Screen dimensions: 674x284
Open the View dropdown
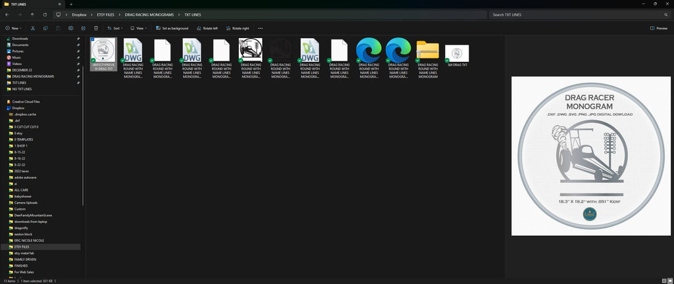(x=138, y=28)
